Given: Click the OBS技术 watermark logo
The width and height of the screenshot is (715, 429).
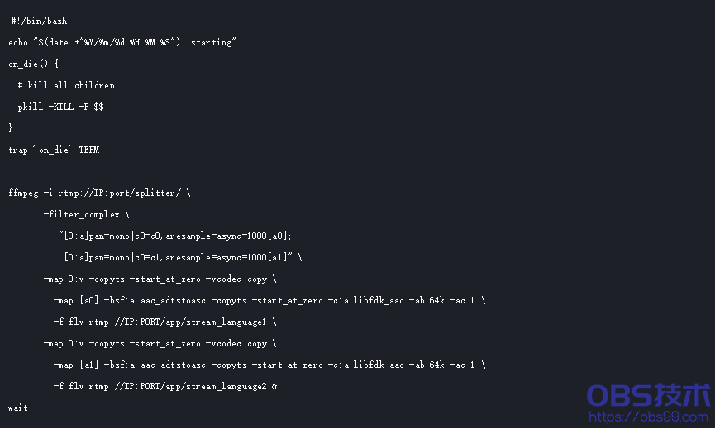Looking at the screenshot, I should point(648,395).
